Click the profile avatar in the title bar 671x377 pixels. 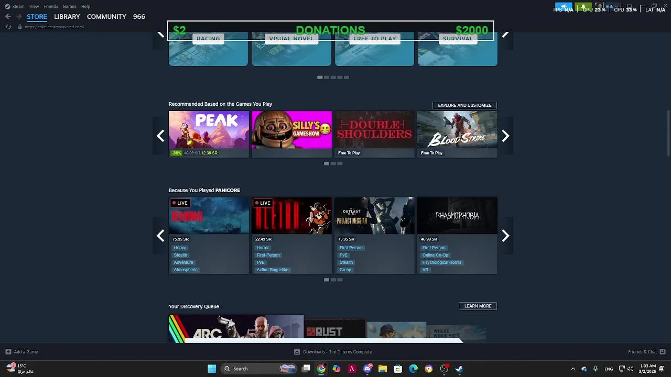pos(599,7)
